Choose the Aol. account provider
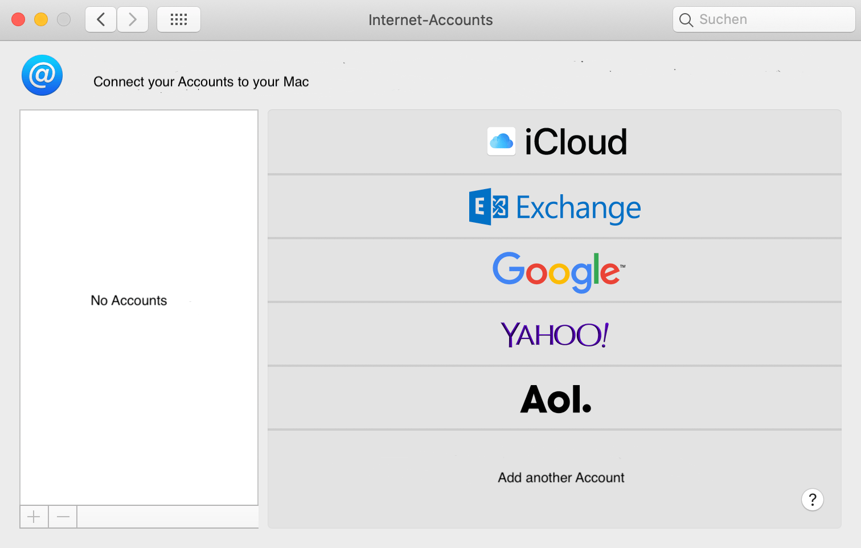The height and width of the screenshot is (548, 861). (555, 398)
